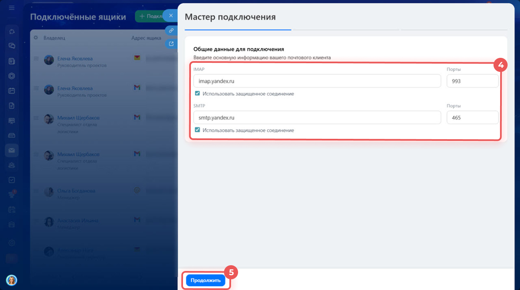Open row menu for first Михаил Щербаков

(36, 118)
